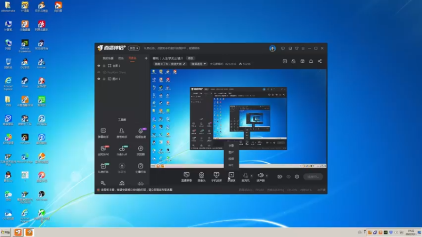Open the 弹幕助手 tool in the toolbox

103,133
